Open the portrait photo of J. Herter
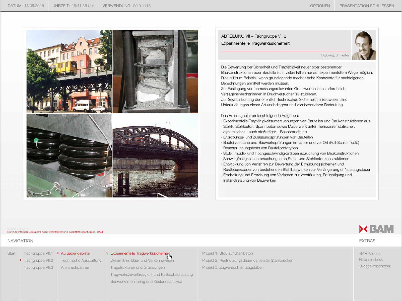402x301 pixels. coord(364,45)
